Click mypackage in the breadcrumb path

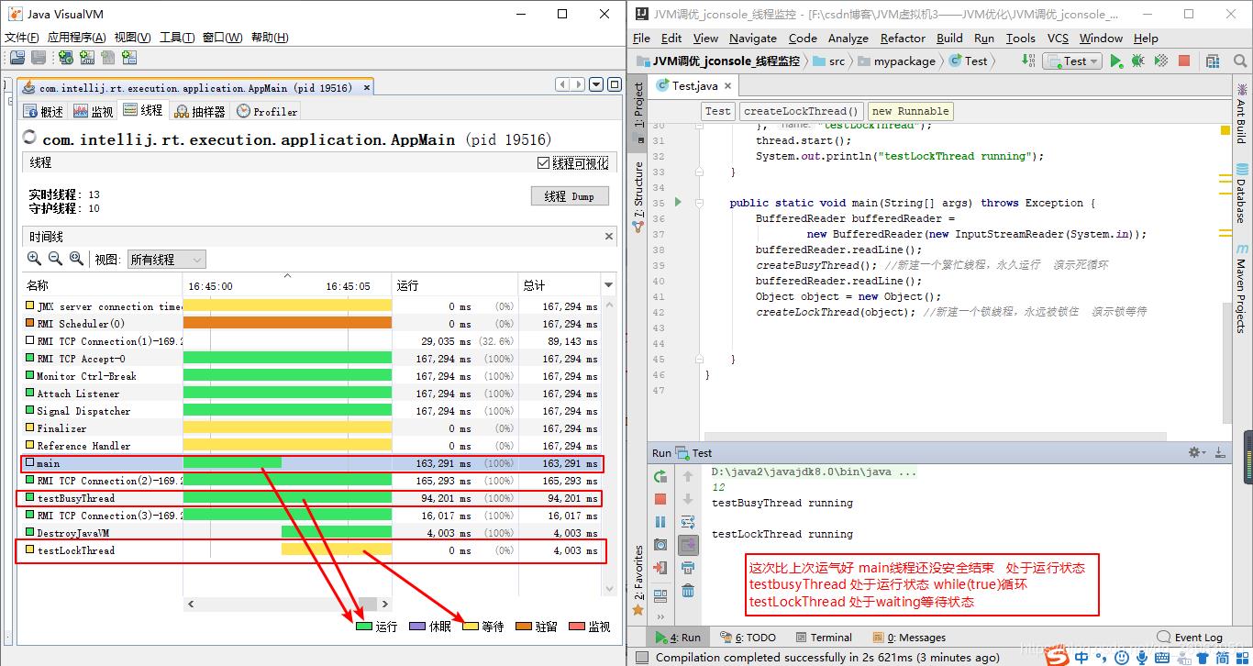click(895, 61)
